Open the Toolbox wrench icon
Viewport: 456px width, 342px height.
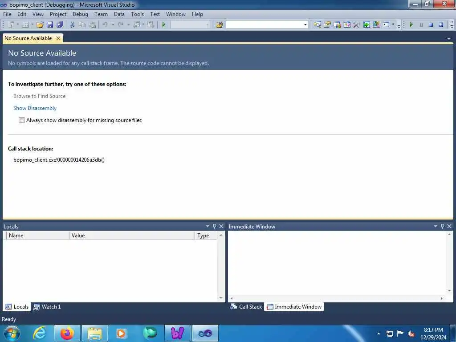pyautogui.click(x=357, y=25)
